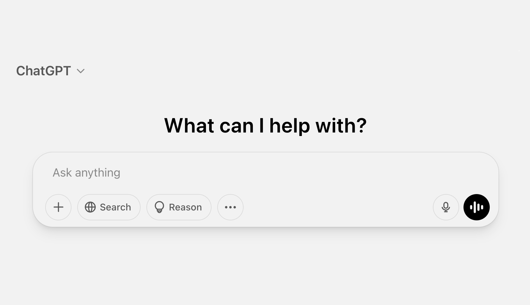Activate the voice conversation button
Viewport: 530px width, 305px height.
pos(476,207)
